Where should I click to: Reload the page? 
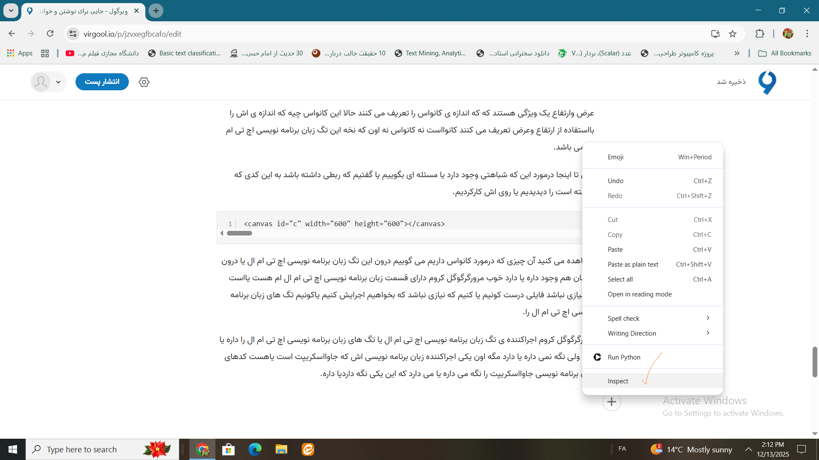pos(50,34)
